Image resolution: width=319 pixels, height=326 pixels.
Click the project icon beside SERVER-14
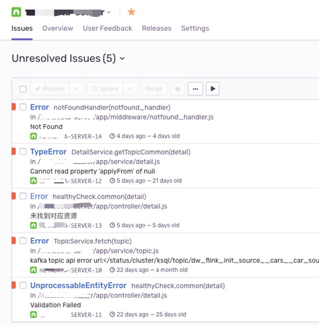tap(33, 136)
